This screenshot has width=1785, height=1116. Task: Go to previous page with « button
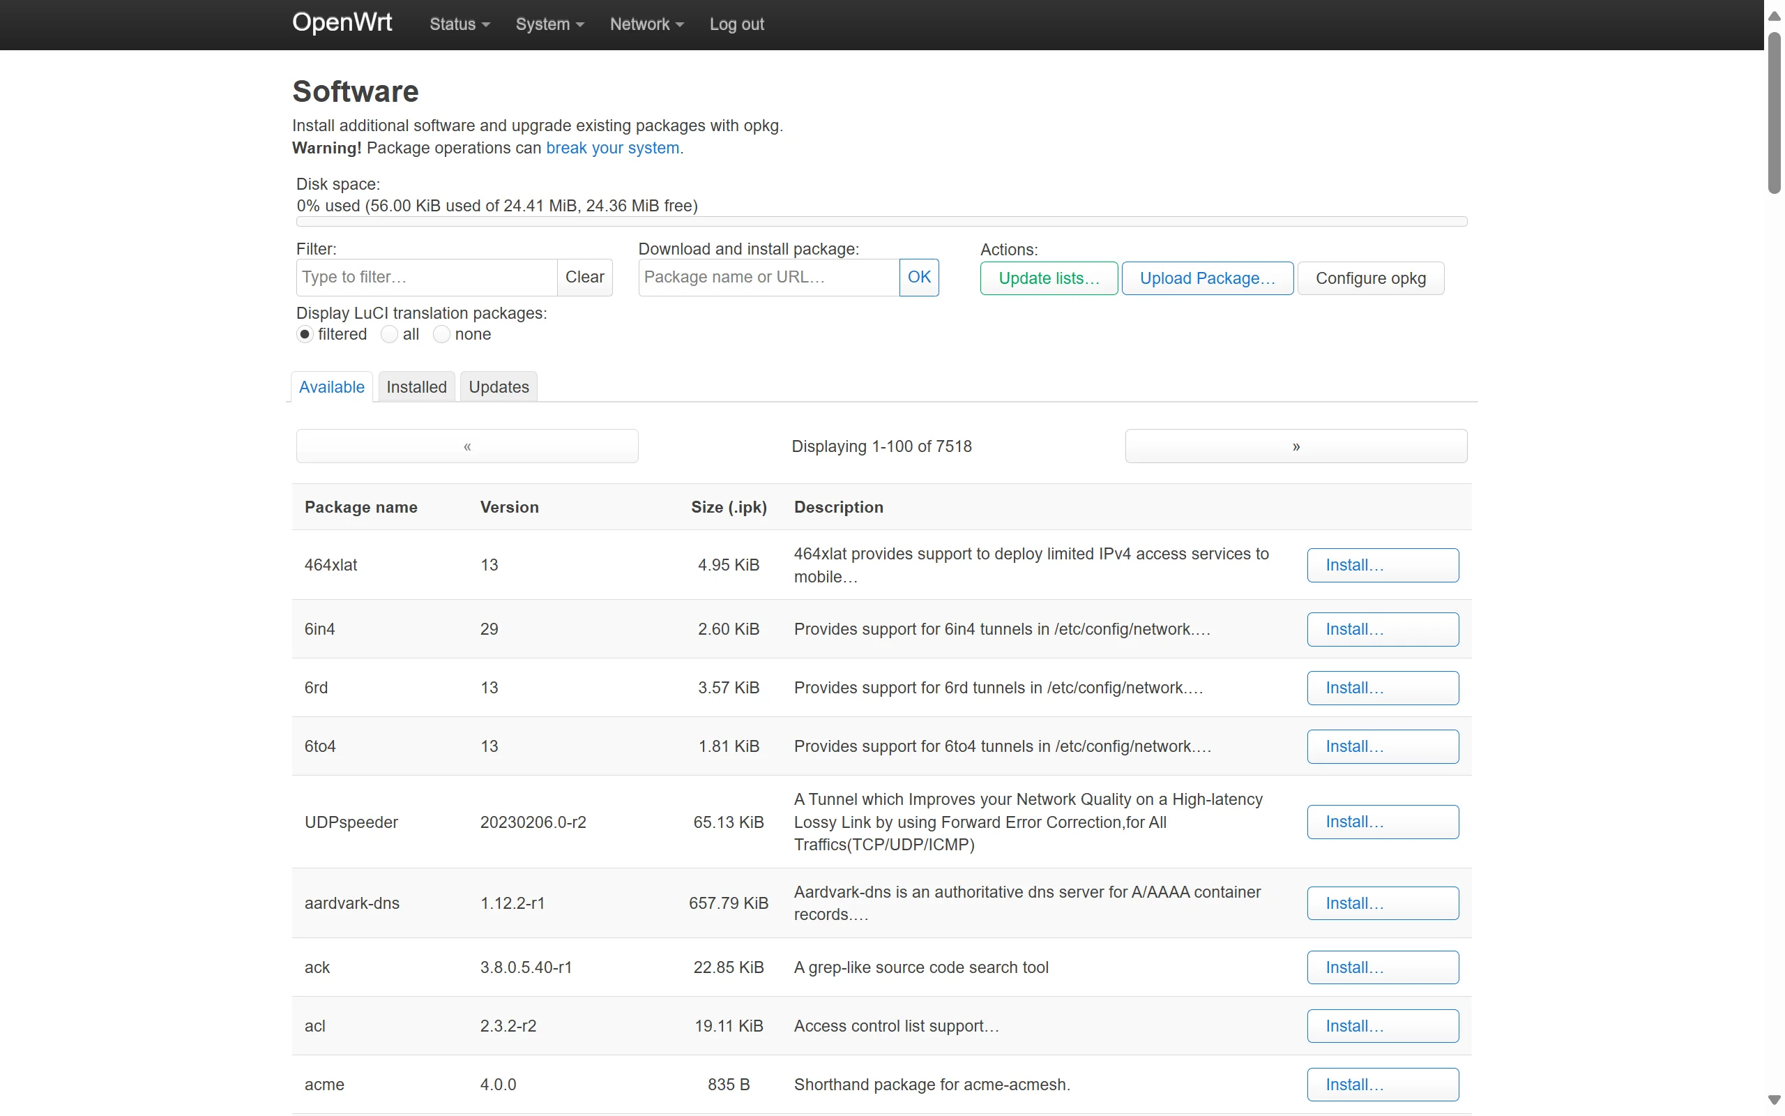pos(467,446)
